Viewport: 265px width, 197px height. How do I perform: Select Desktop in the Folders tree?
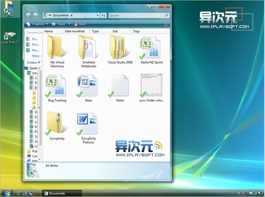(31, 68)
